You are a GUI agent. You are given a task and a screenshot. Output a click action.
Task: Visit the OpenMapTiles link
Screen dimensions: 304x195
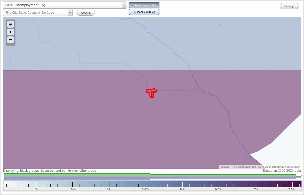tap(246, 167)
